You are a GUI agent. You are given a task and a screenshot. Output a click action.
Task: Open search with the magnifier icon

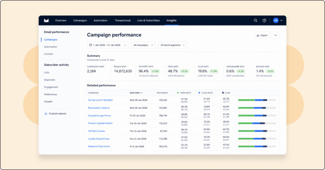pyautogui.click(x=256, y=20)
